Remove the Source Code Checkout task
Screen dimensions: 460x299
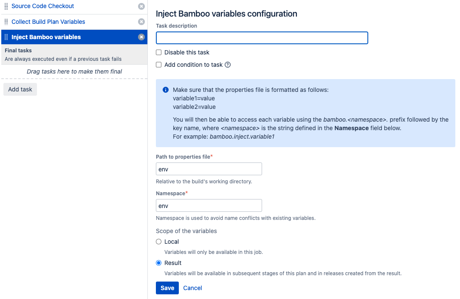[141, 6]
